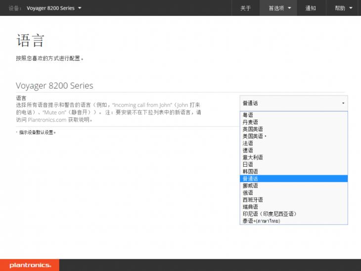Viewport: 361px width, 271px height.
Task: Select 粤语 from the language list
Action: [x=294, y=115]
